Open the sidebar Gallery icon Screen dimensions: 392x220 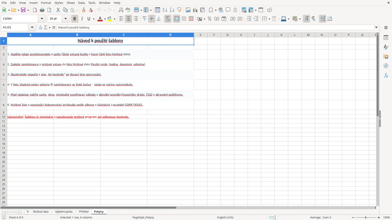pos(386,57)
